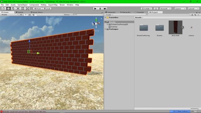Open the File menu
201x113 pixels.
click(x=2, y=5)
